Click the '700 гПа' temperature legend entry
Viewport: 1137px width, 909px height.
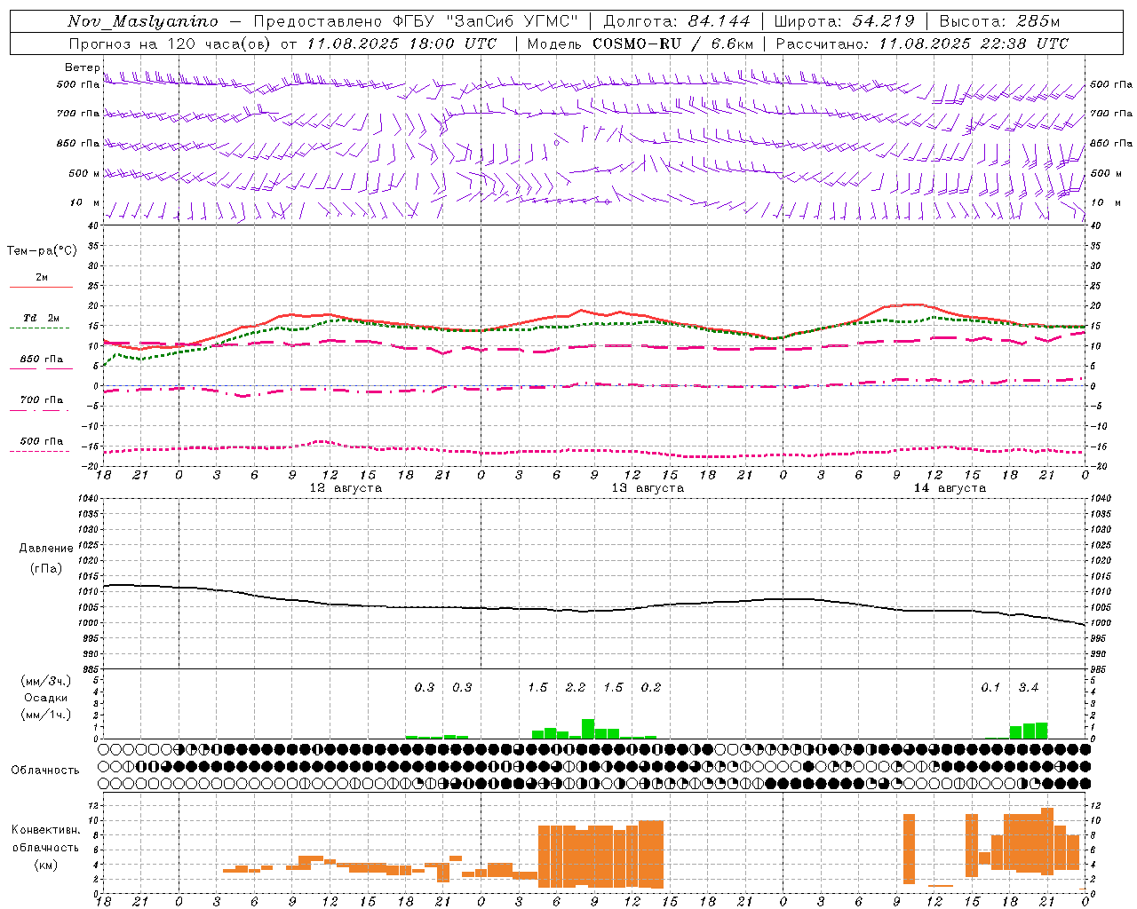point(42,400)
